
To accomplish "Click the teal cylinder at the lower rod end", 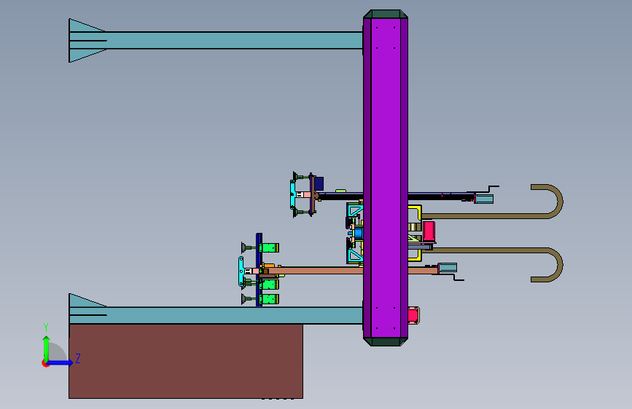I will 448,268.
